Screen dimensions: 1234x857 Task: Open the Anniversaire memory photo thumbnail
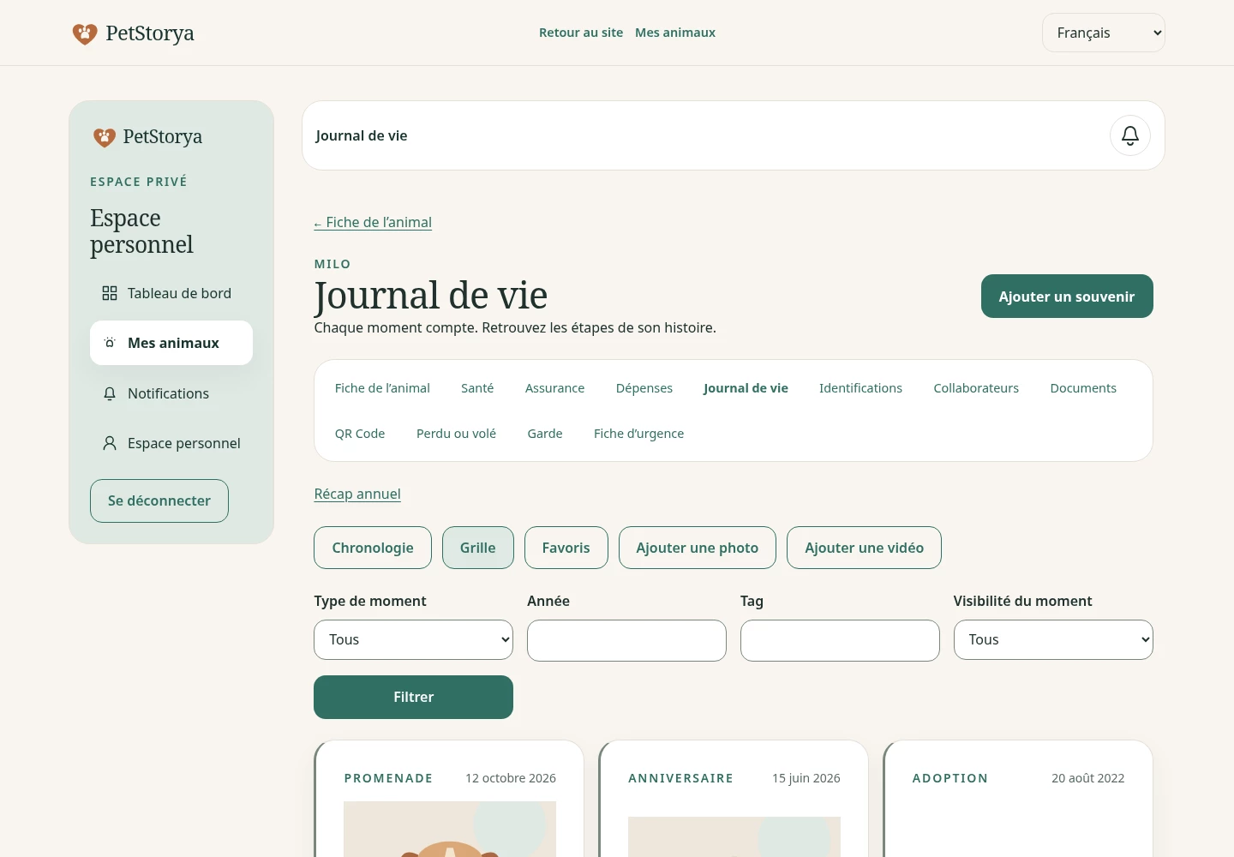pyautogui.click(x=734, y=836)
